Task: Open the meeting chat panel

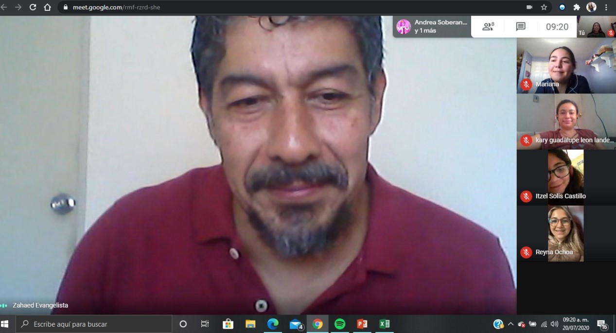Action: point(521,27)
